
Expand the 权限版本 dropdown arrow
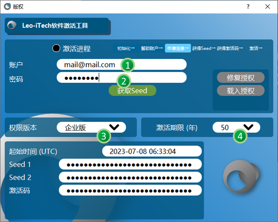(114, 127)
